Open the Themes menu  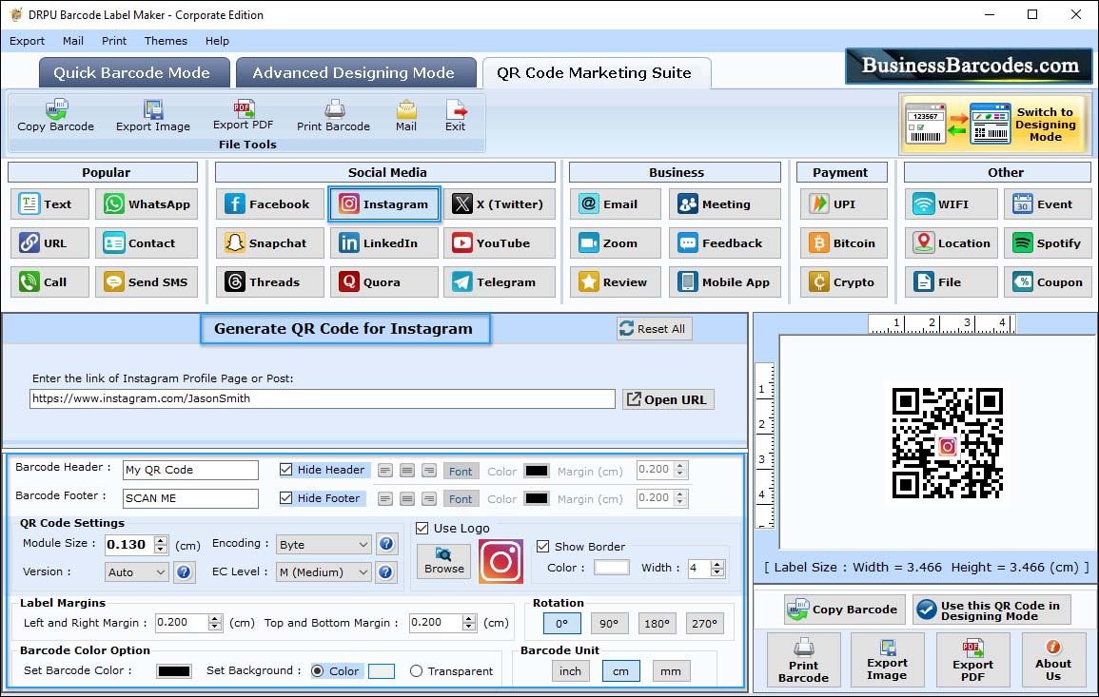(166, 41)
